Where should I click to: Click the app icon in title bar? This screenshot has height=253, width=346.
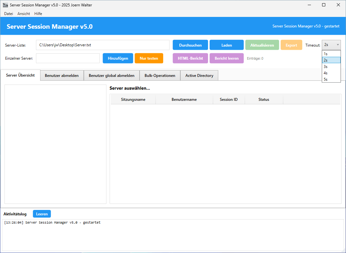point(5,5)
